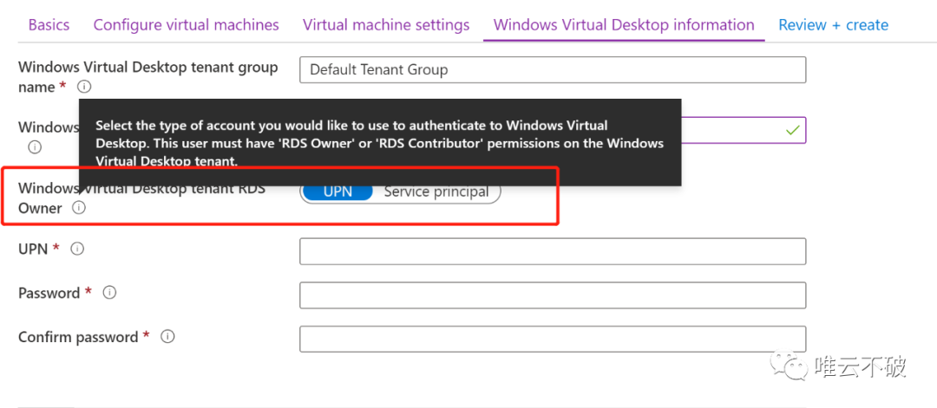Open the Basics tab
This screenshot has width=937, height=408.
pyautogui.click(x=49, y=25)
